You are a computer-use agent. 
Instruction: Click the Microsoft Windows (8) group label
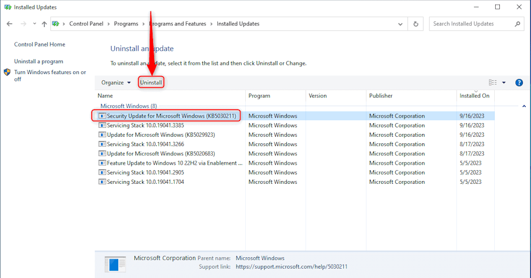[x=129, y=106]
